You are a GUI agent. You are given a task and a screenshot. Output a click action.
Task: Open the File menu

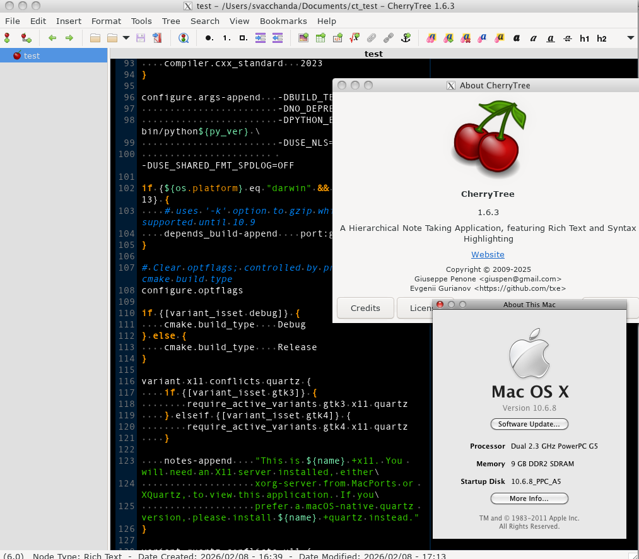pos(12,21)
